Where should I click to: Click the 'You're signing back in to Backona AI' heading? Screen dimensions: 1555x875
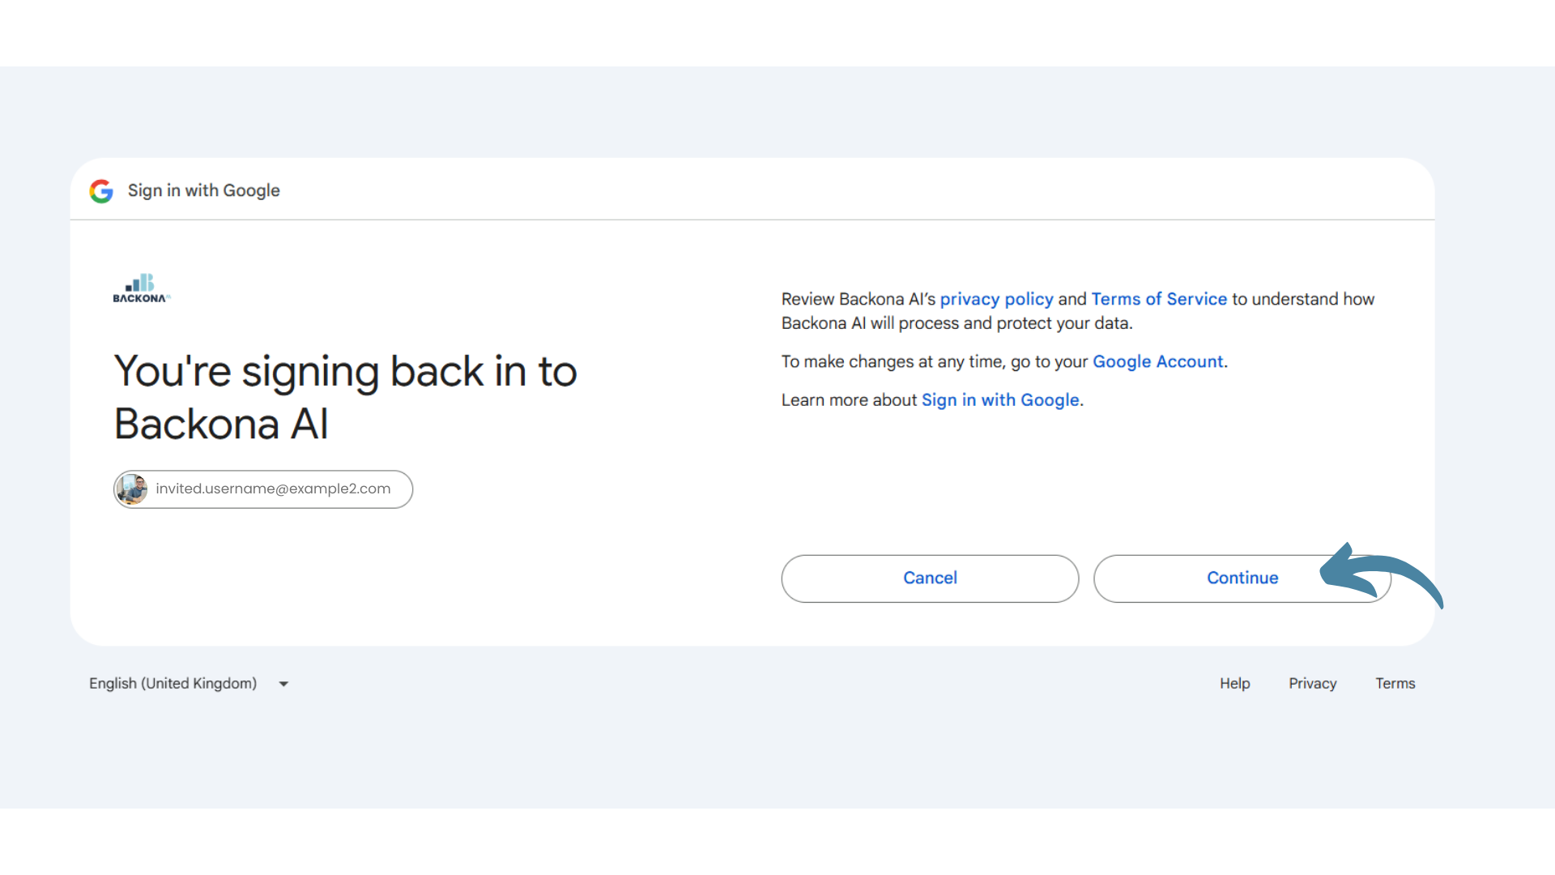point(346,397)
